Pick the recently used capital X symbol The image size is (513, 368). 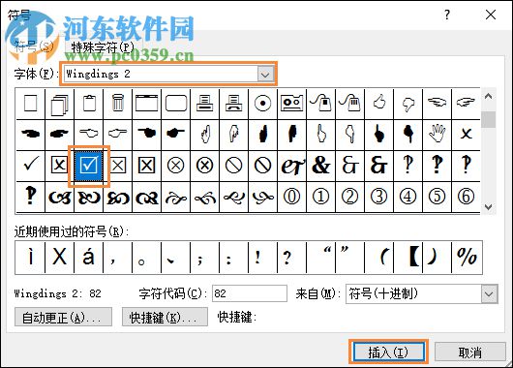click(60, 258)
